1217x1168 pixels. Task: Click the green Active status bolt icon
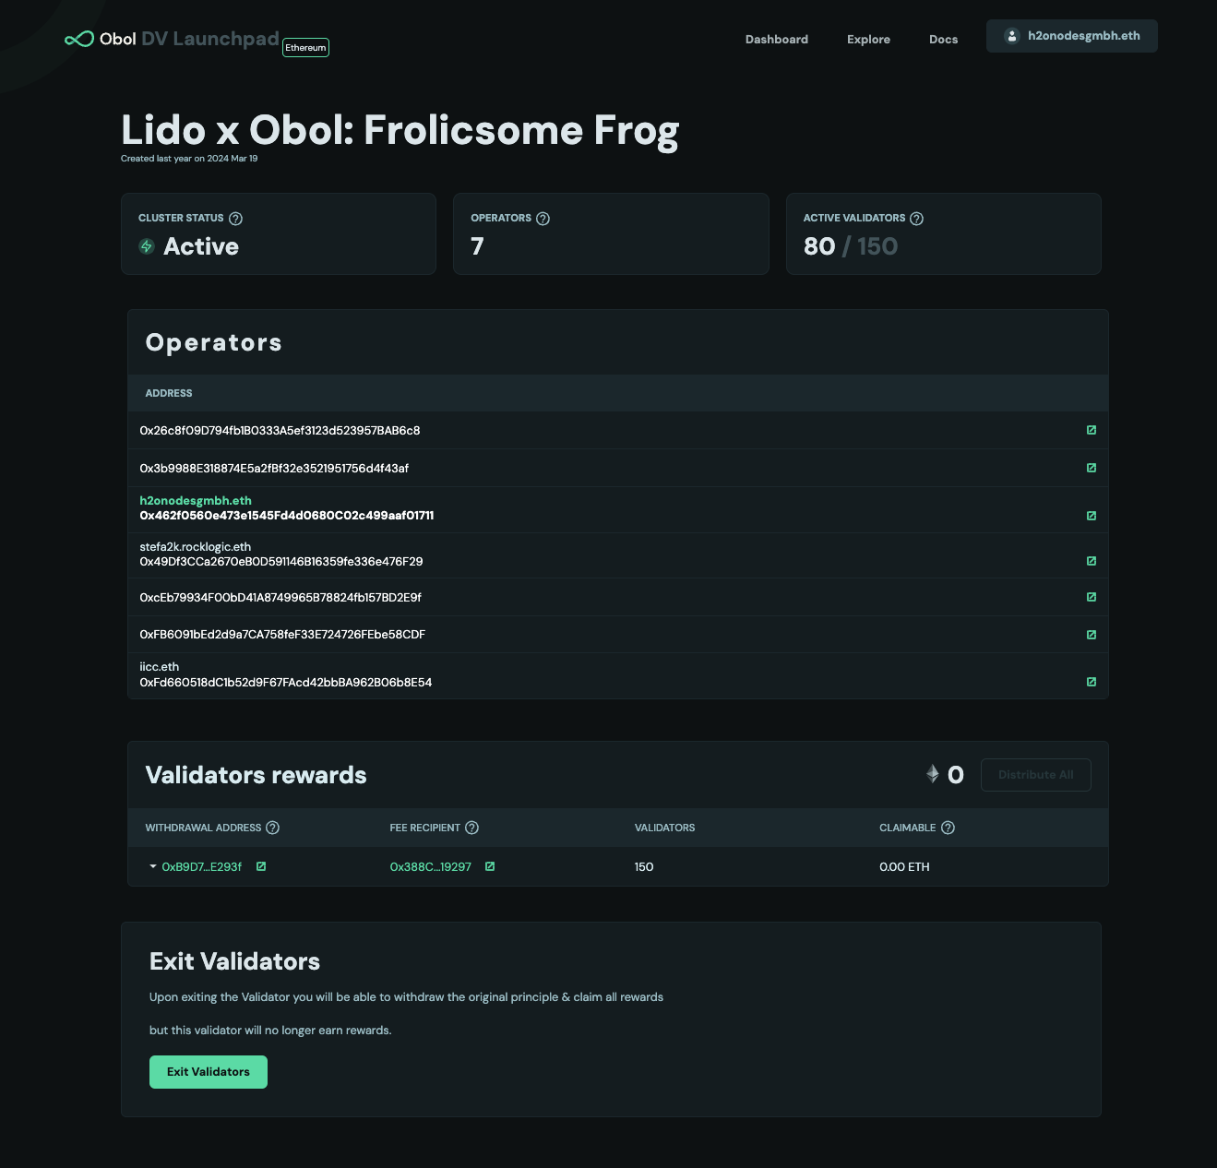(147, 246)
